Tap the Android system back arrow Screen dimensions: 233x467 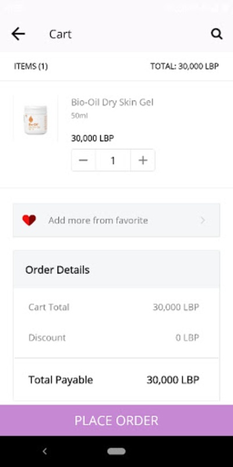pos(45,451)
